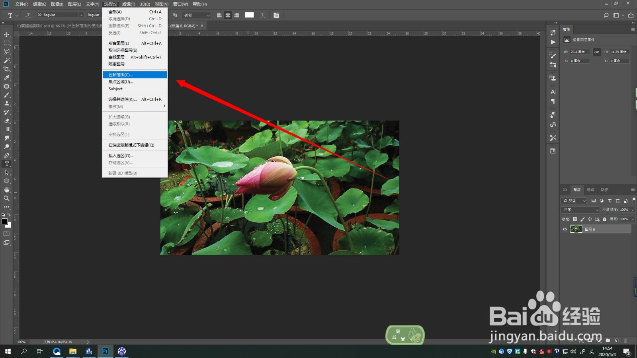Open anti-aliasing dropdown 锐利

click(197, 15)
